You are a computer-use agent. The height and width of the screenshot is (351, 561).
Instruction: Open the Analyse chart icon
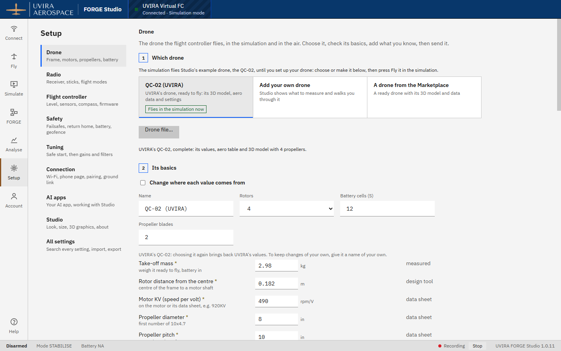tap(14, 140)
